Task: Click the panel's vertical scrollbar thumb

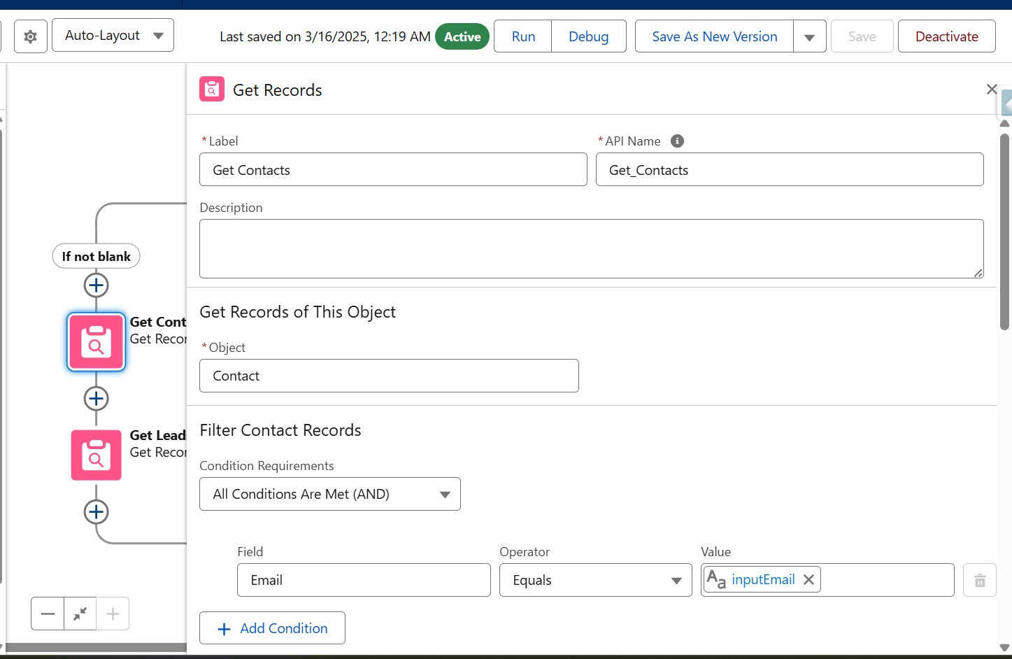Action: point(1004,231)
